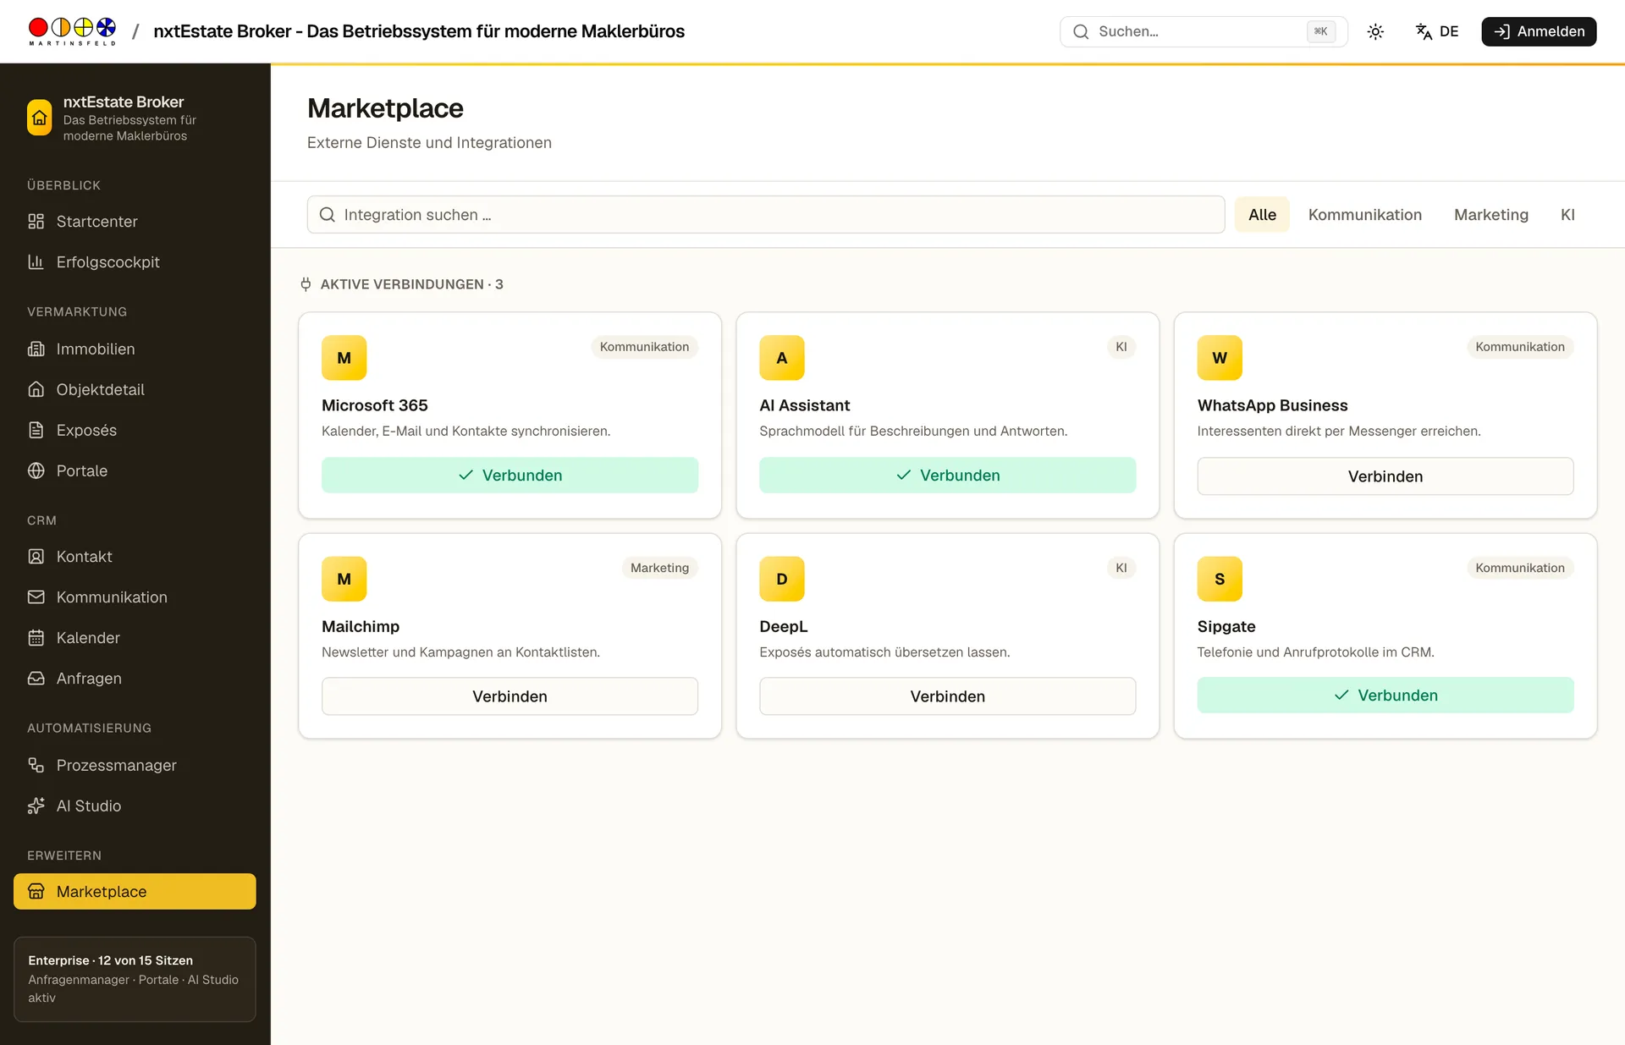Screen dimensions: 1625x1045
Task: Open Portale sidebar entry
Action: 135,470
